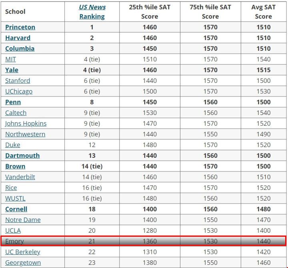Viewport: 288px width, 268px height.
Task: Open the Northwestern link
Action: [x=25, y=134]
